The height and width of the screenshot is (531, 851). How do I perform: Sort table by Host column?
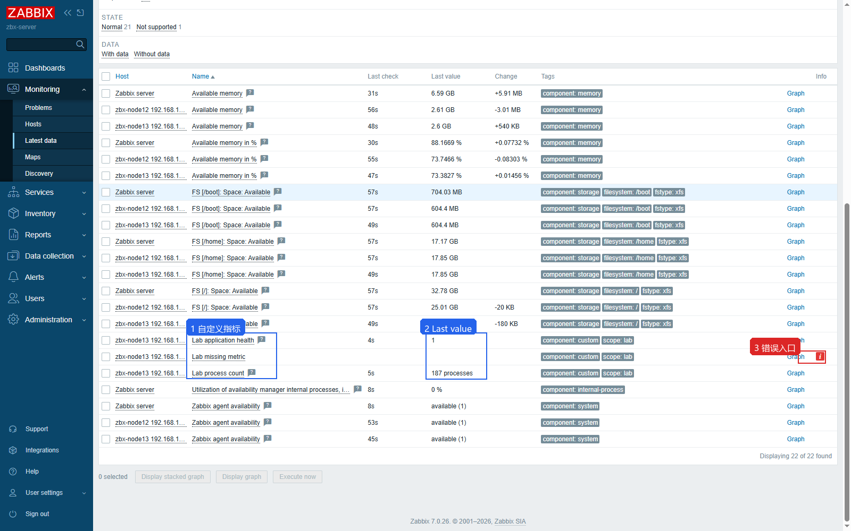(x=122, y=76)
